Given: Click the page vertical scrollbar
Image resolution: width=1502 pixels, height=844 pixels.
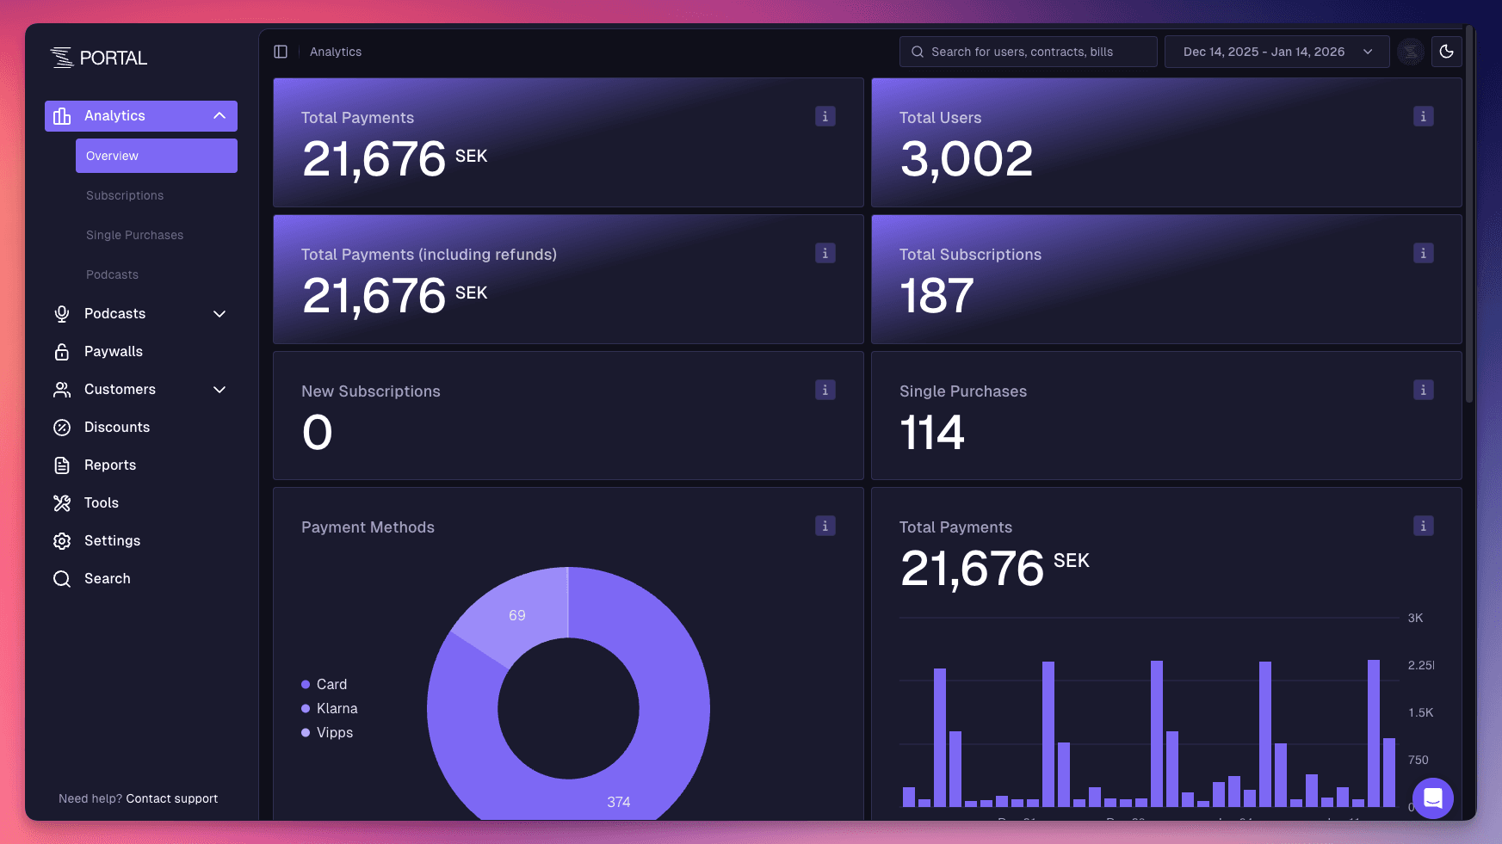Looking at the screenshot, I should [1469, 215].
